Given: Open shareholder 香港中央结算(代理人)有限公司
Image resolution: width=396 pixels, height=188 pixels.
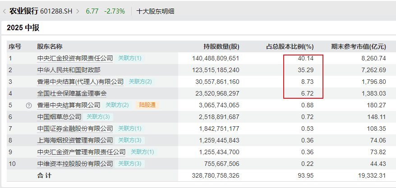Looking at the screenshot, I should (80, 82).
